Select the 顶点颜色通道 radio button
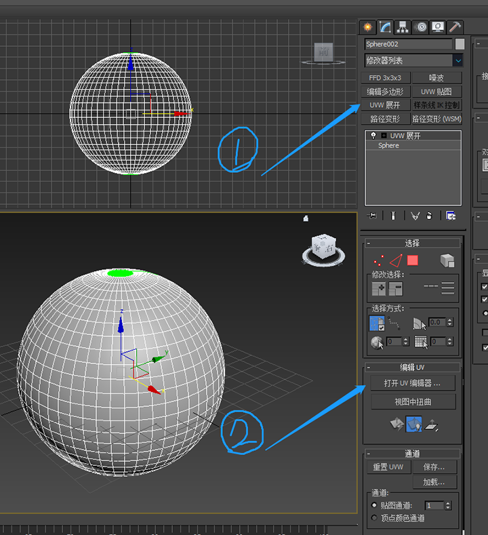The width and height of the screenshot is (488, 535). 374,518
